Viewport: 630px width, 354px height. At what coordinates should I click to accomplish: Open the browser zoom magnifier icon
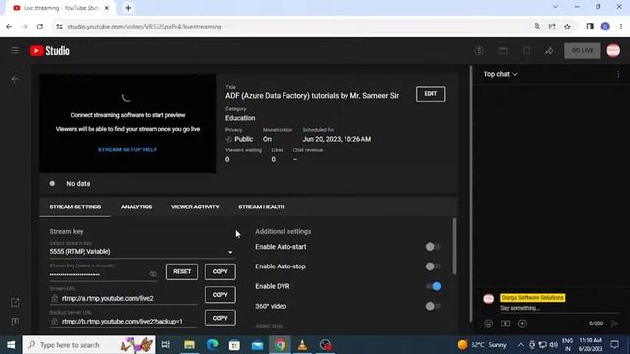point(537,27)
